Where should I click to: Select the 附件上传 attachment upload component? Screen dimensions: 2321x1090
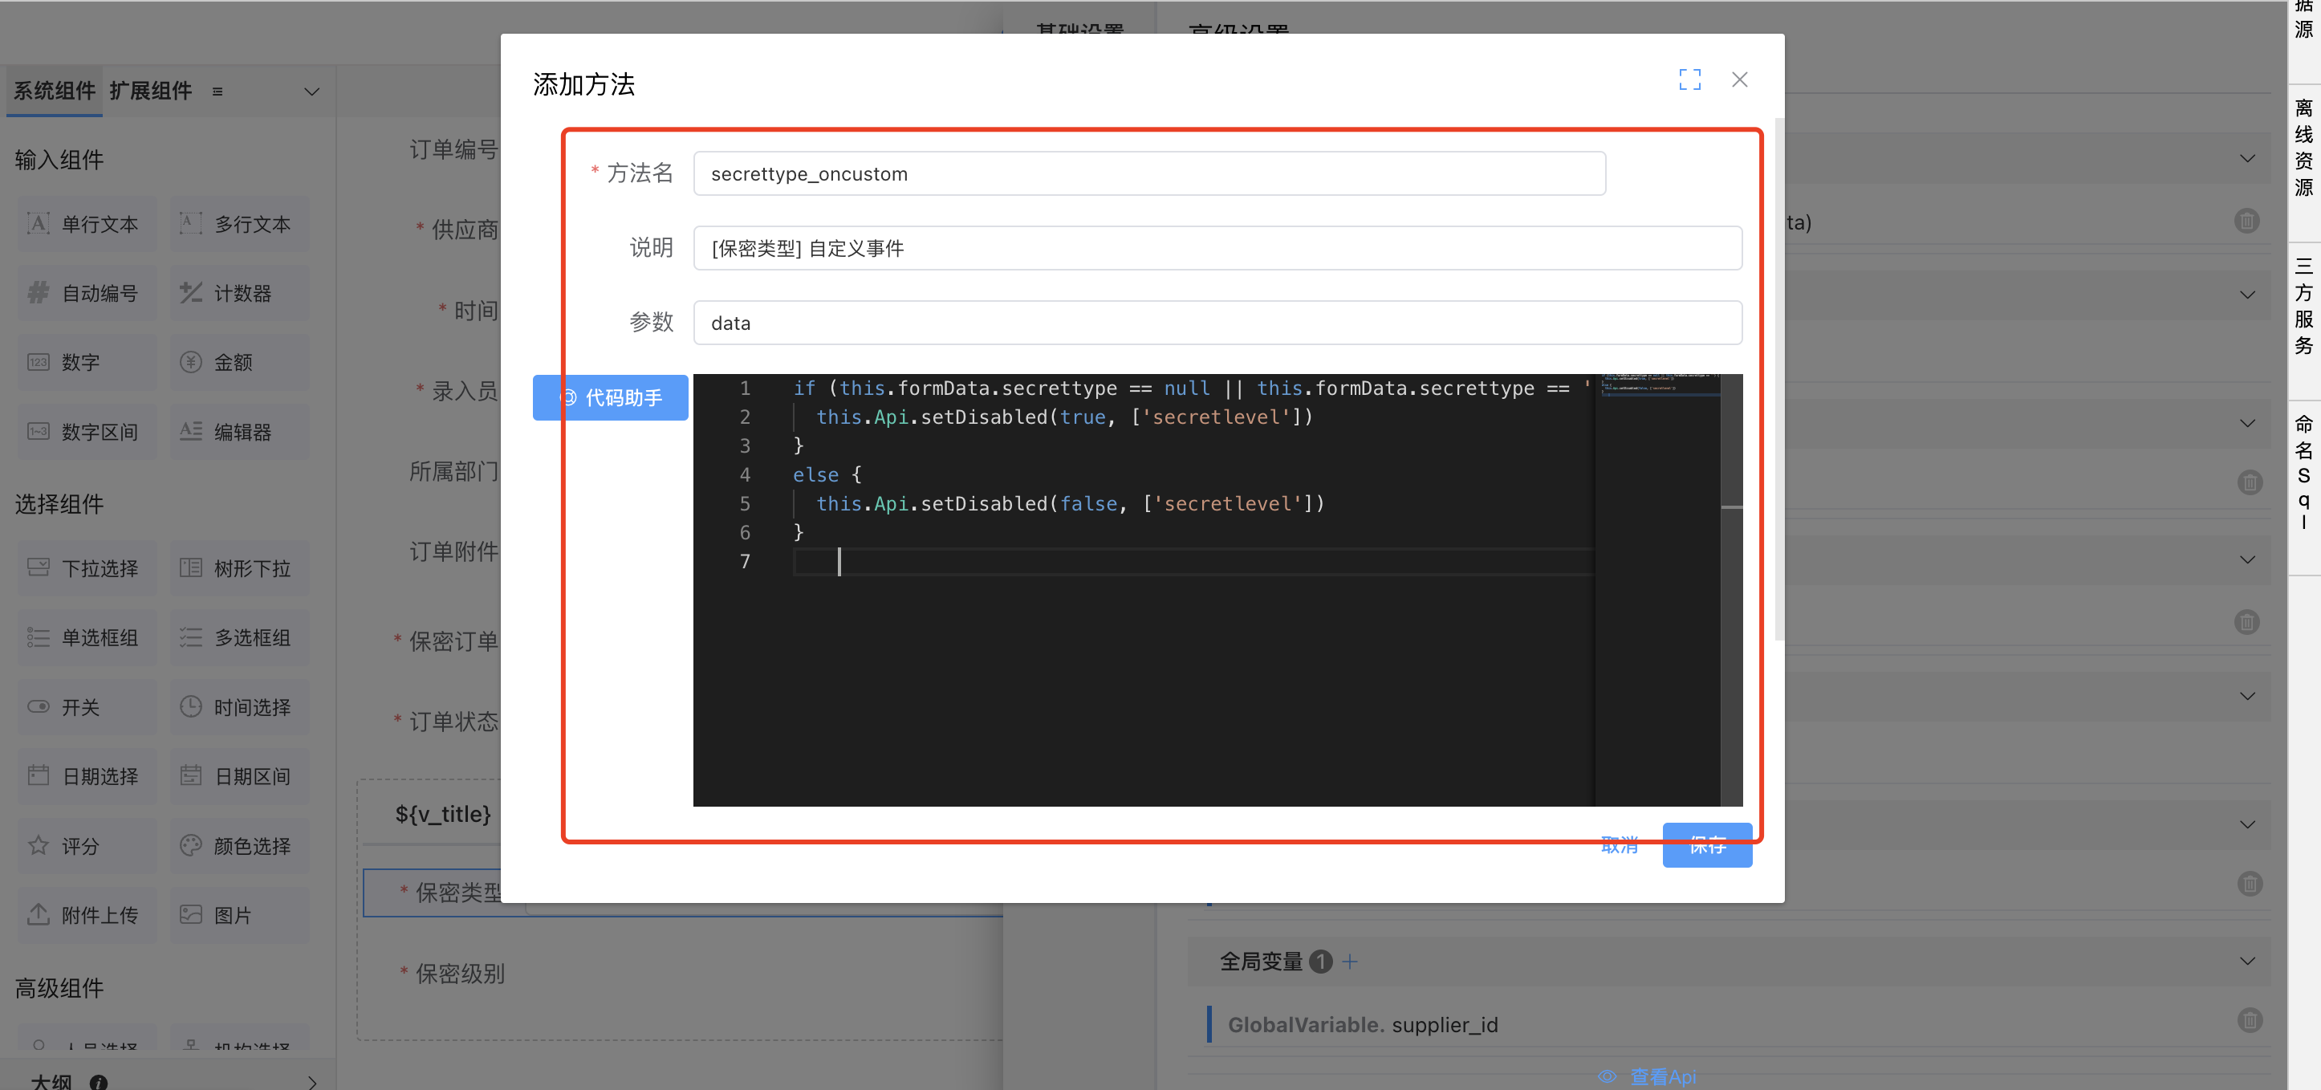[87, 914]
